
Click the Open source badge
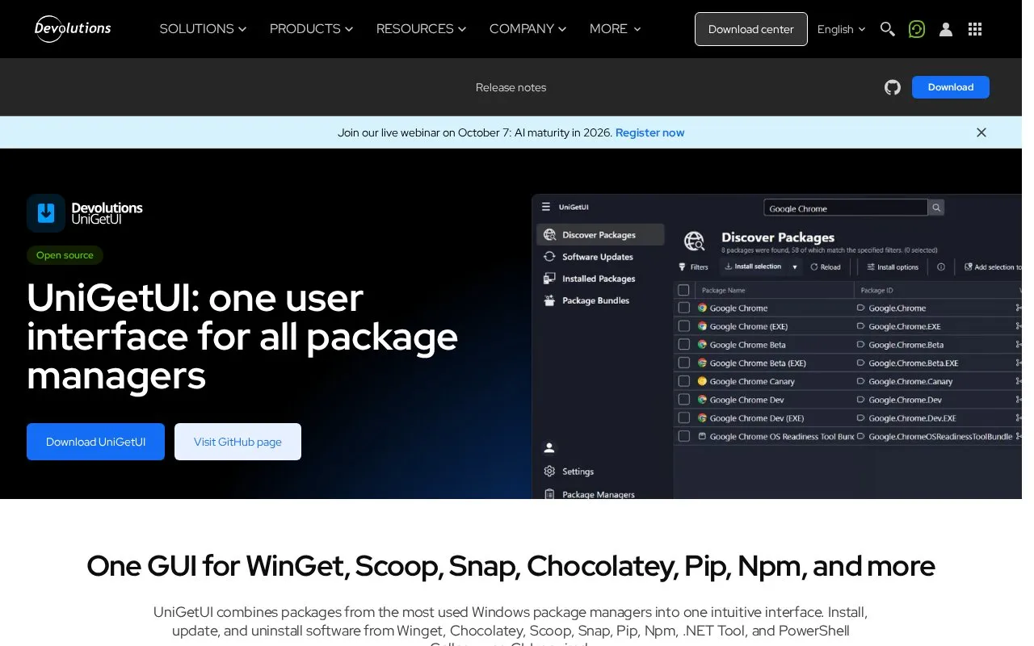pos(65,255)
